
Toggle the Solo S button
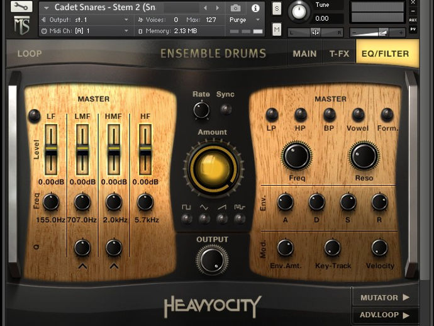point(277,9)
